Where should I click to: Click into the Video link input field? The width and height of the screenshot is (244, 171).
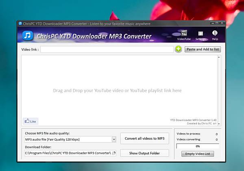click(107, 49)
